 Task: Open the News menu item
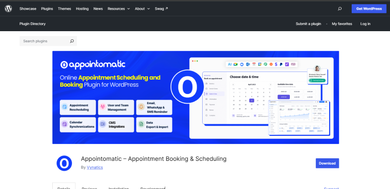tap(98, 9)
